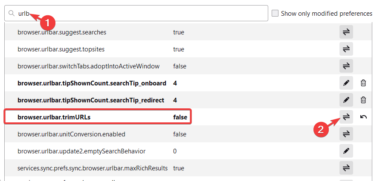Toggle unitConversion.enabled preference

(346, 134)
